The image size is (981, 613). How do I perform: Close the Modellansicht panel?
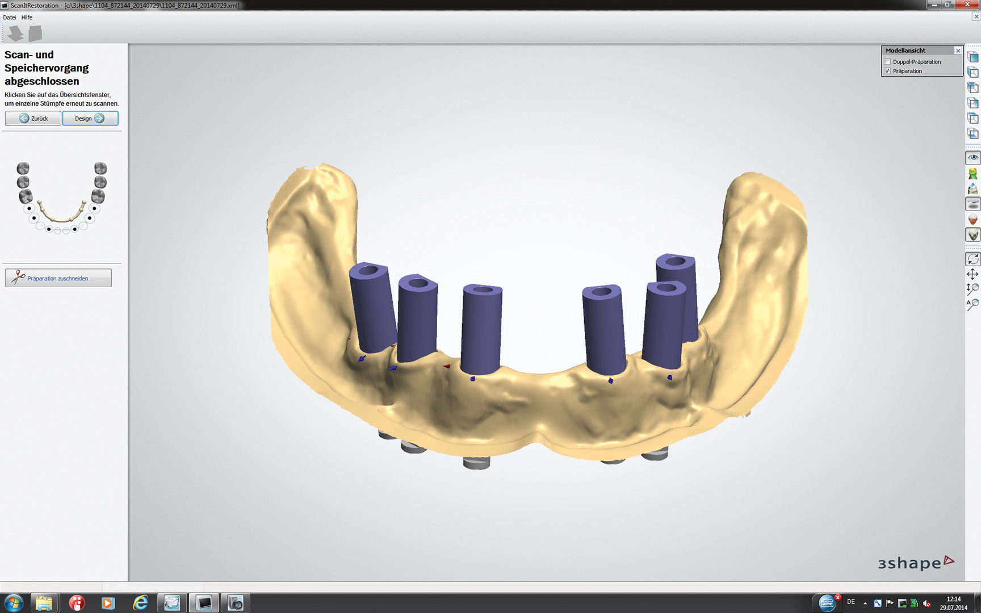pos(958,51)
